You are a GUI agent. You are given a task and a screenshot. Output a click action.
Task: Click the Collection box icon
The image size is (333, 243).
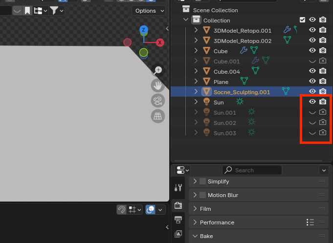click(x=196, y=20)
